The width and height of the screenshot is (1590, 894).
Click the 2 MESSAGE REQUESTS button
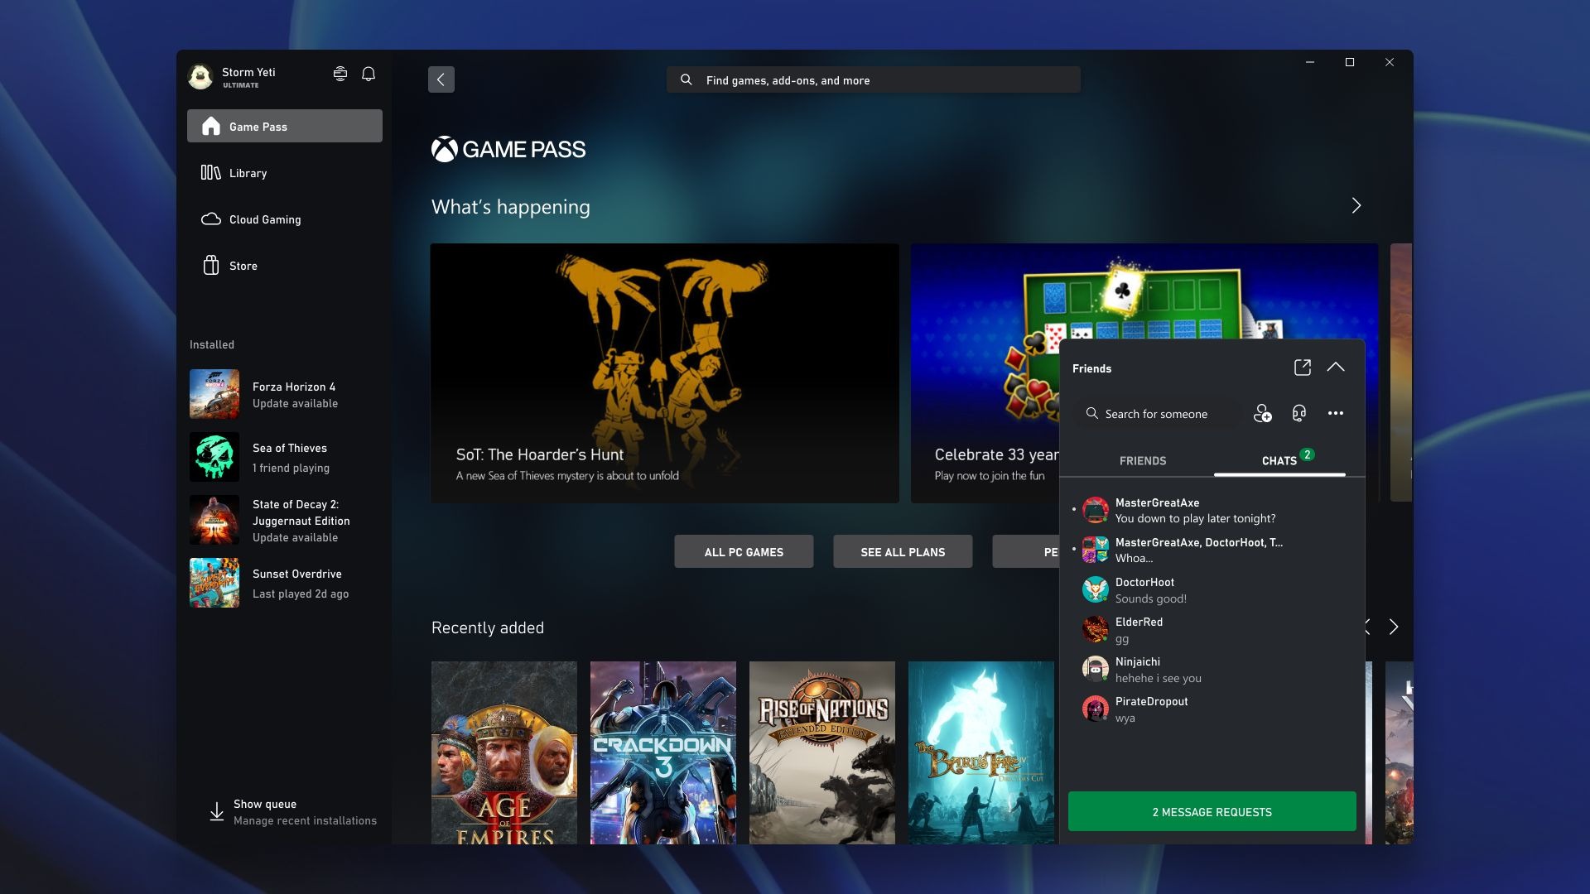[1212, 811]
